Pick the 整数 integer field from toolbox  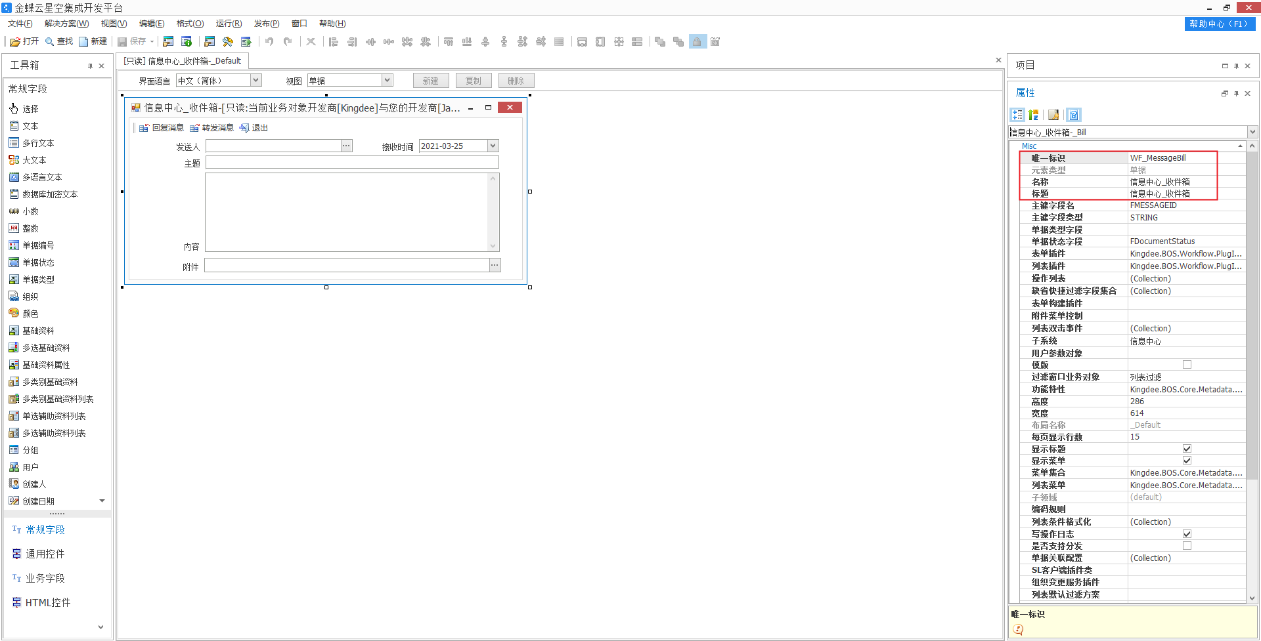[x=24, y=228]
